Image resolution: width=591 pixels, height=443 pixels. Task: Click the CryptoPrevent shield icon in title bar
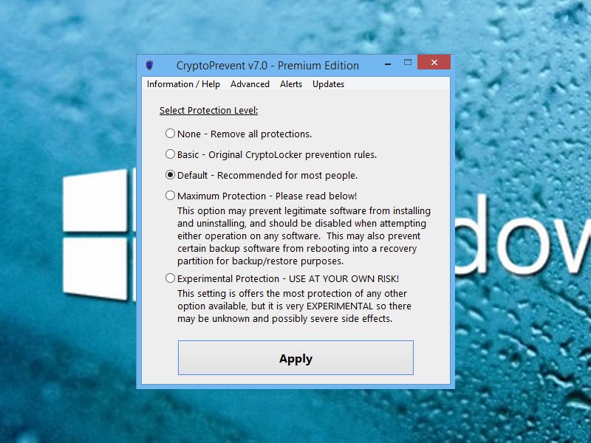pyautogui.click(x=149, y=65)
